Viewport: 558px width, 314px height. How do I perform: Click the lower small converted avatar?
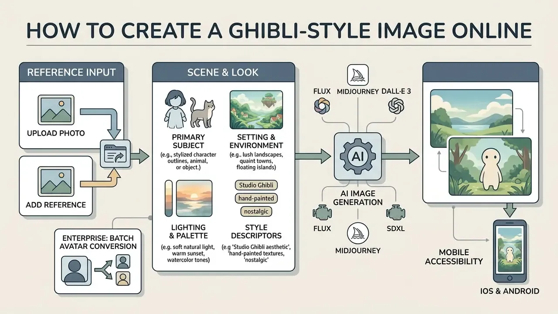tap(123, 278)
